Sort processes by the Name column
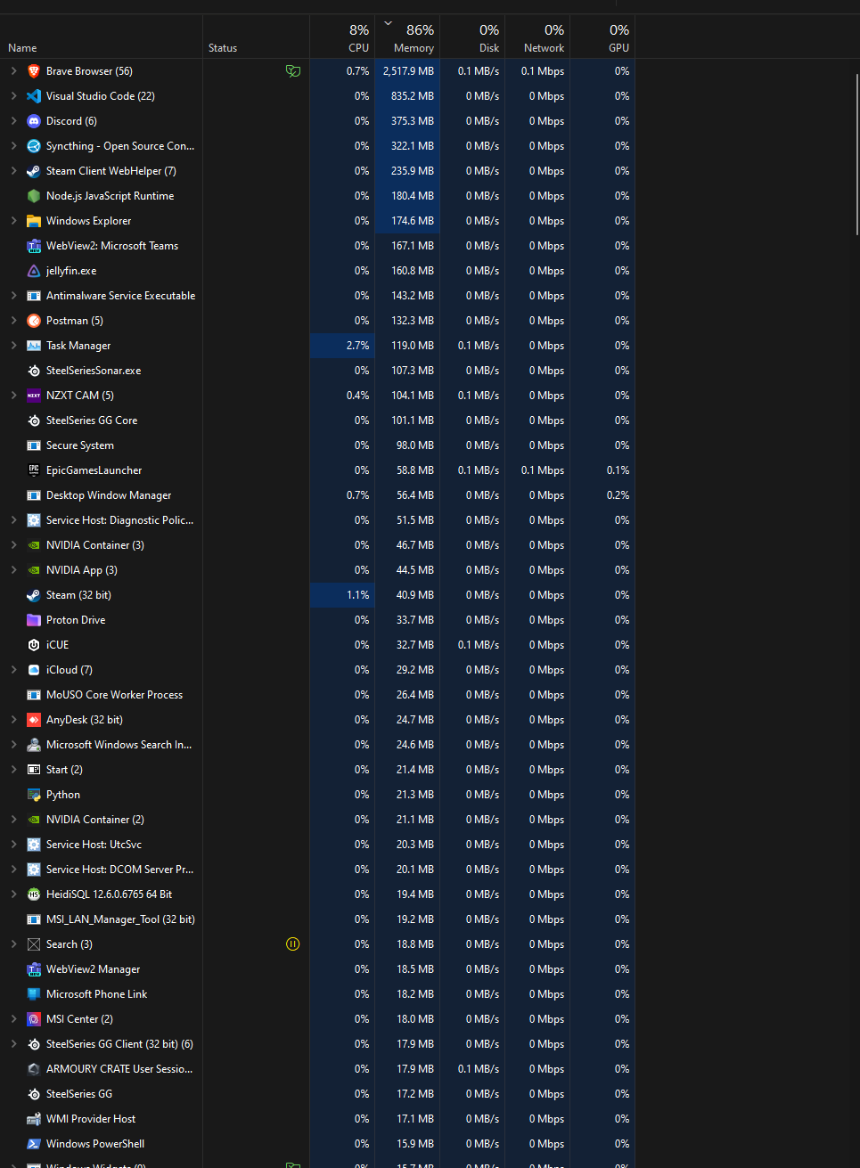 tap(21, 47)
